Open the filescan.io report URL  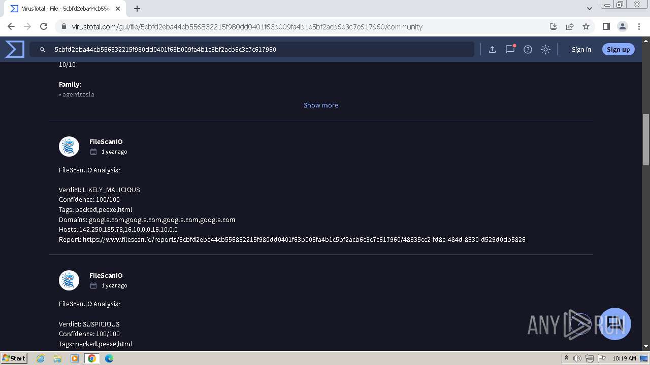[x=304, y=239]
